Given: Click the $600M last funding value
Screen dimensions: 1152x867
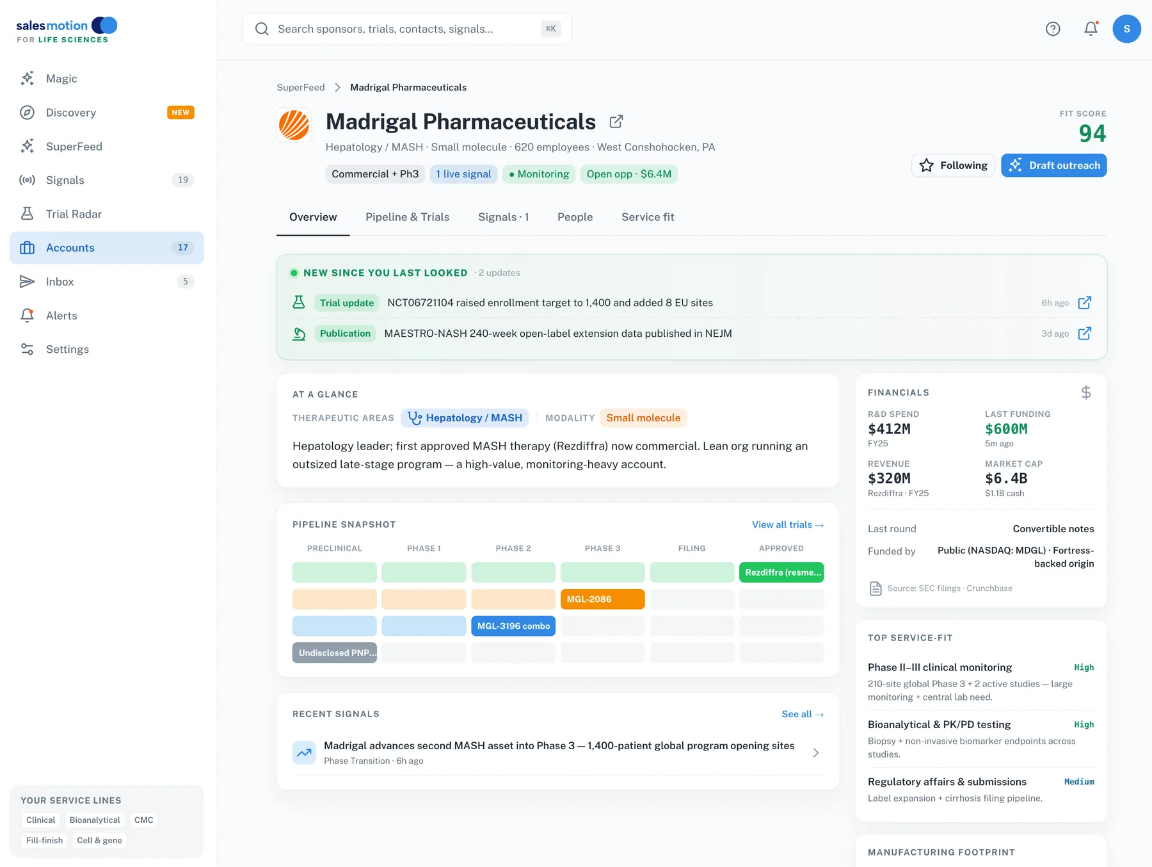Looking at the screenshot, I should (x=1006, y=429).
